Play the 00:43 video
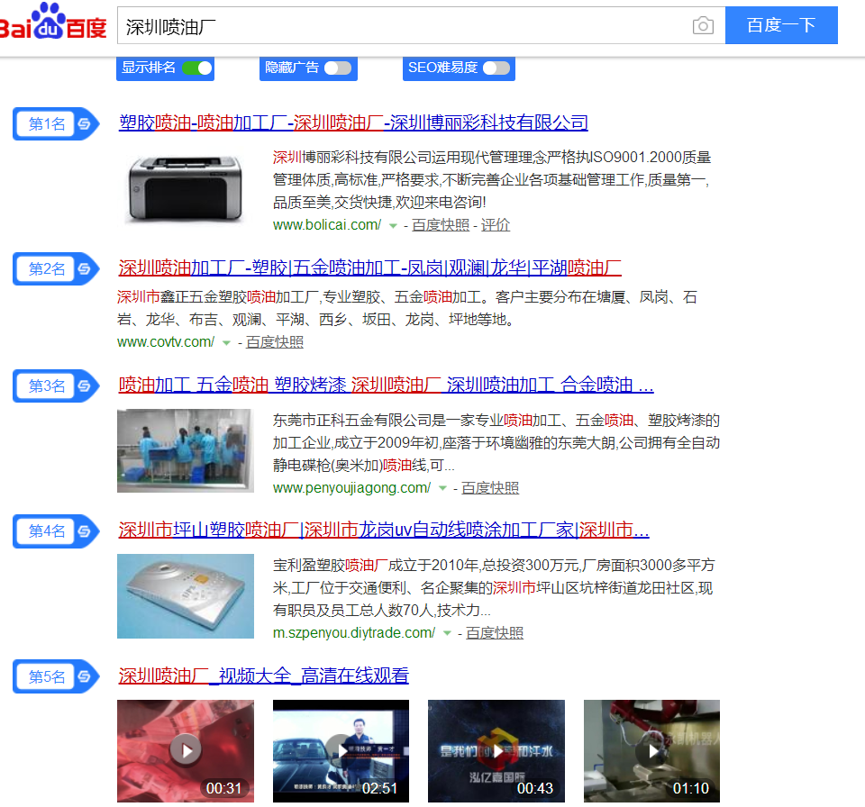 click(x=496, y=751)
